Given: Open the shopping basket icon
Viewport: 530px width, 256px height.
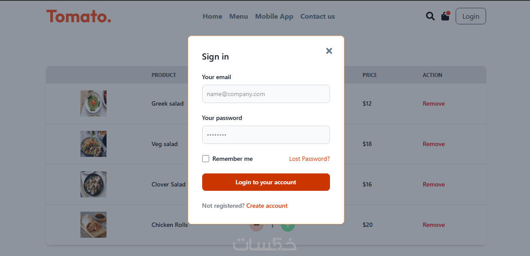Looking at the screenshot, I should point(445,16).
